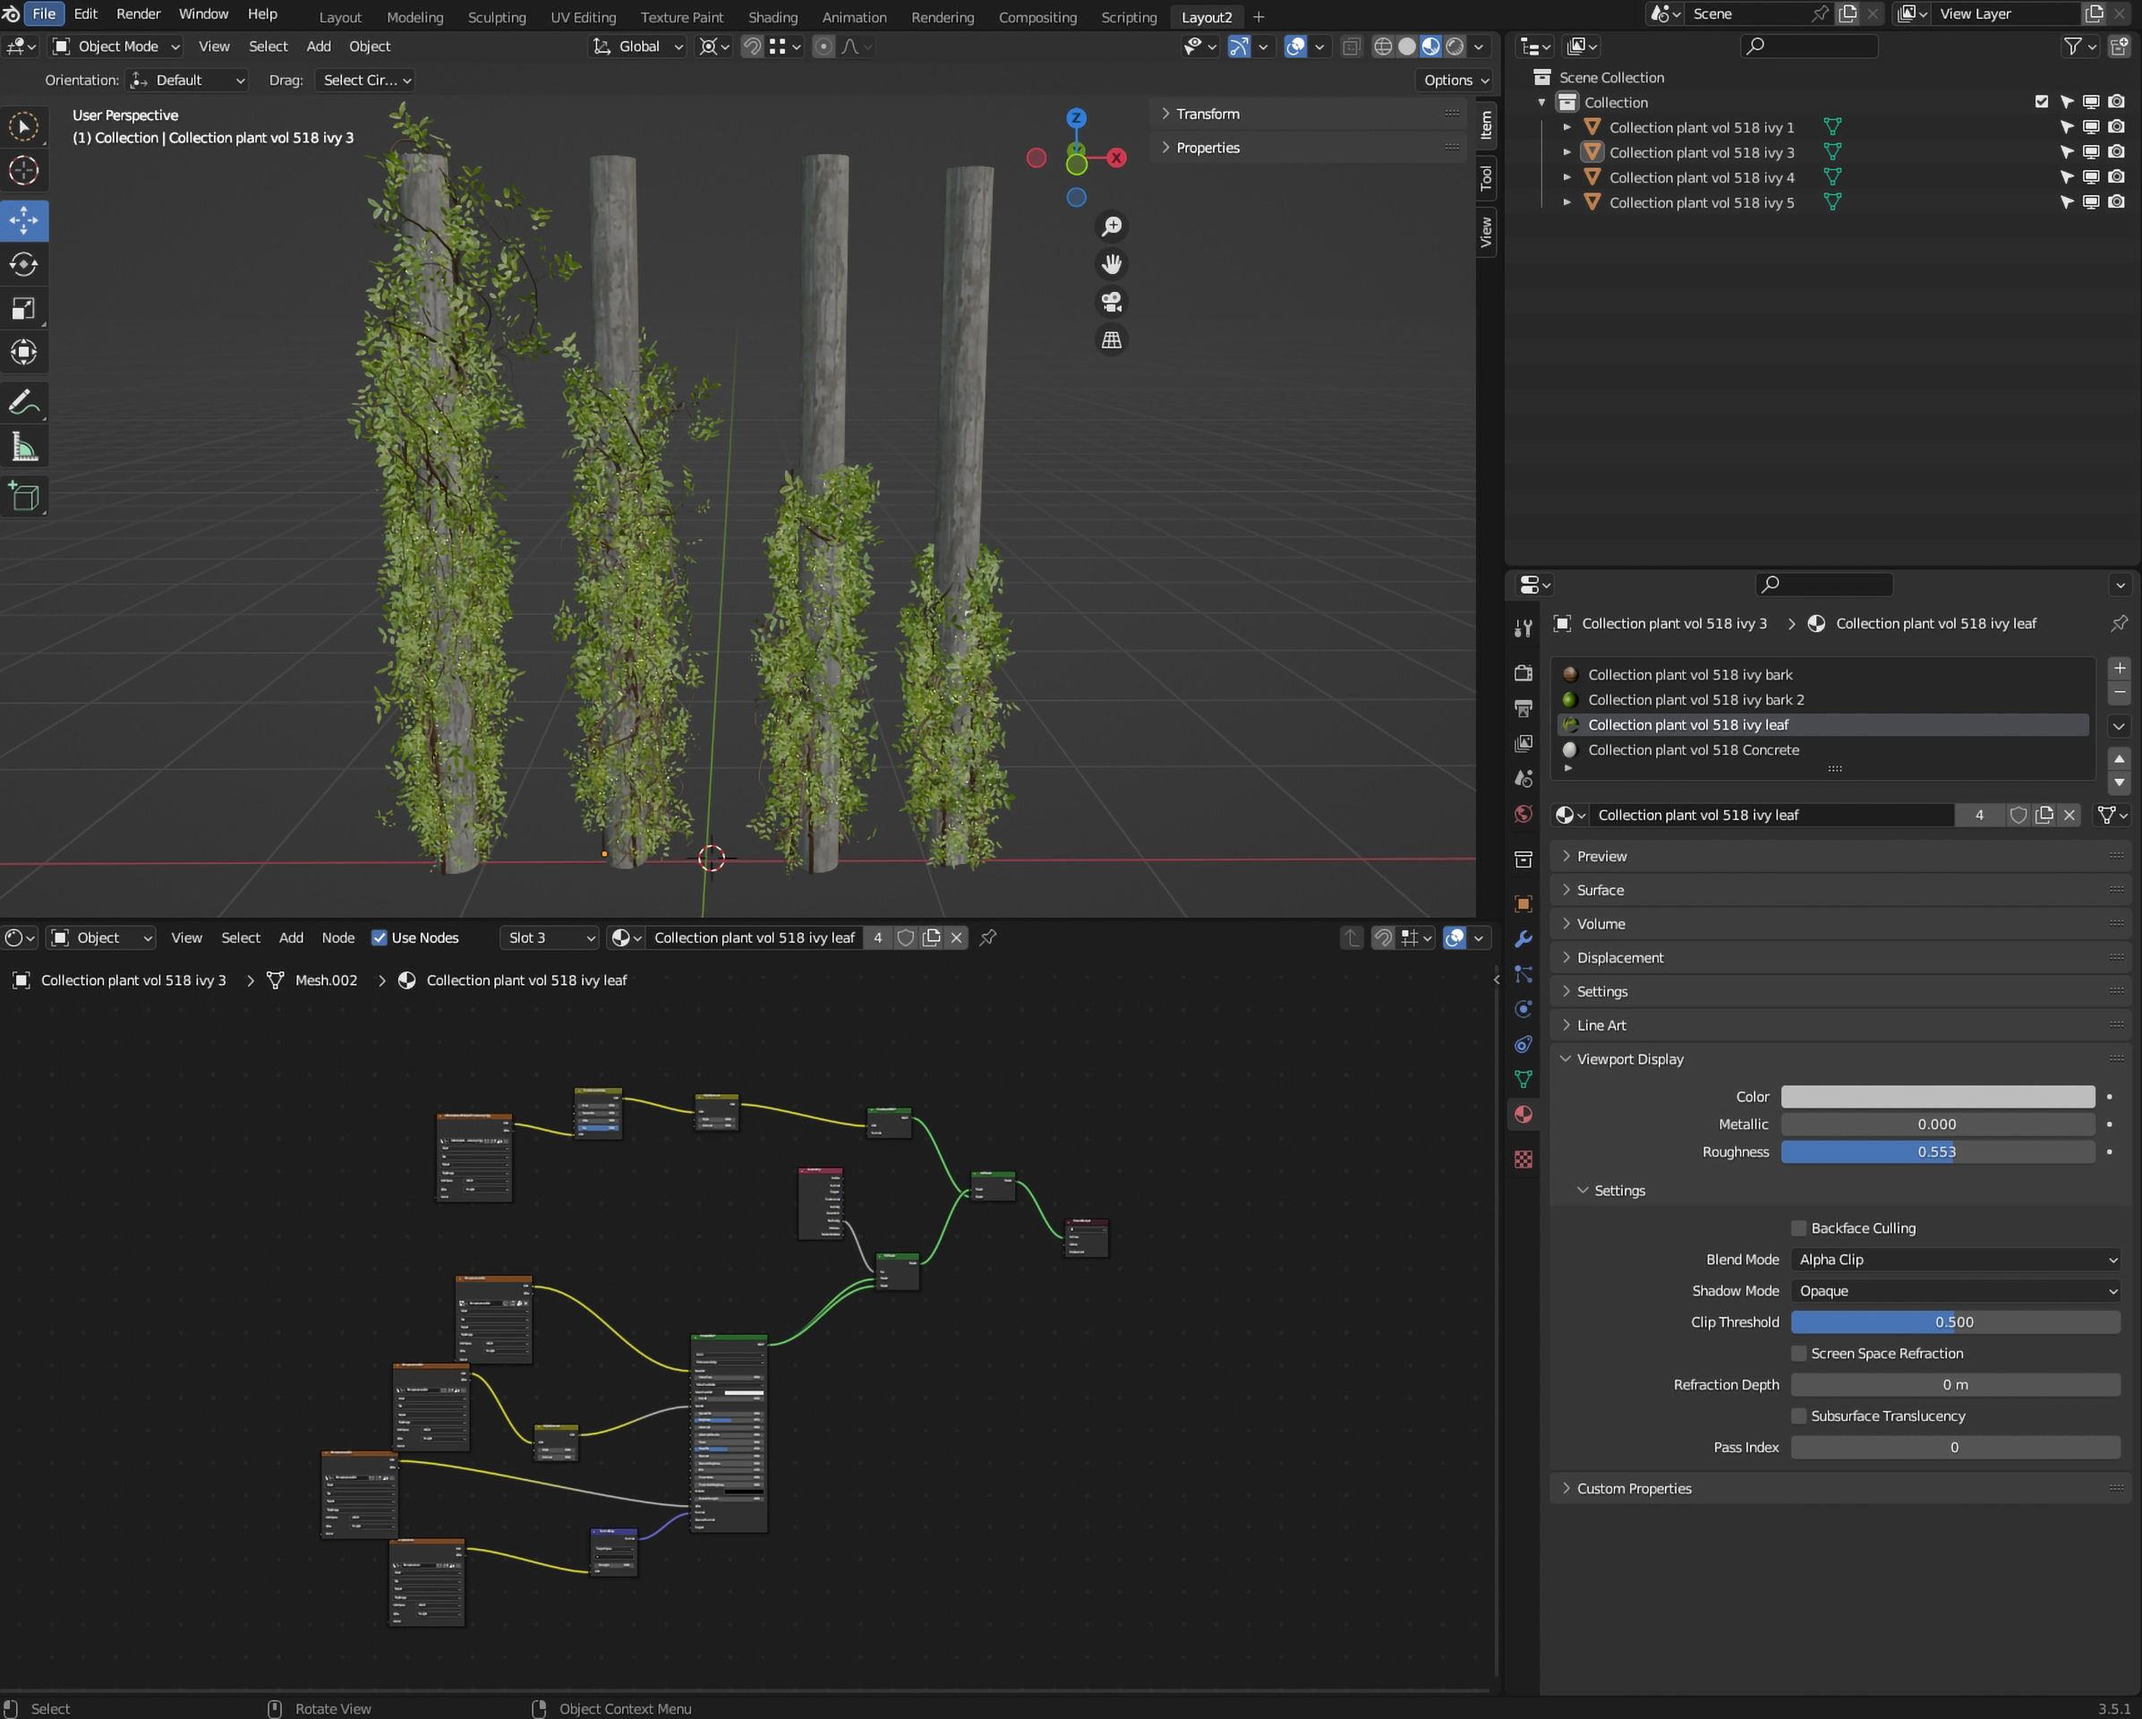This screenshot has height=1719, width=2142.
Task: Select the Cursor tool in viewport toolbar
Action: [24, 171]
